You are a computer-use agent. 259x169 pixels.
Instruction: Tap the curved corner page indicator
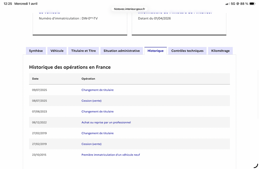(256, 165)
